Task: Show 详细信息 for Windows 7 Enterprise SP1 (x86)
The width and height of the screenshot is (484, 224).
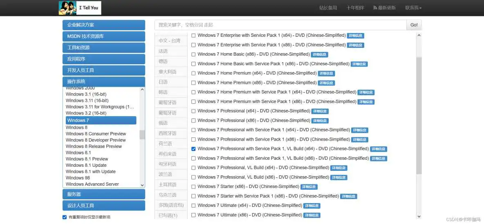Action: coord(356,45)
